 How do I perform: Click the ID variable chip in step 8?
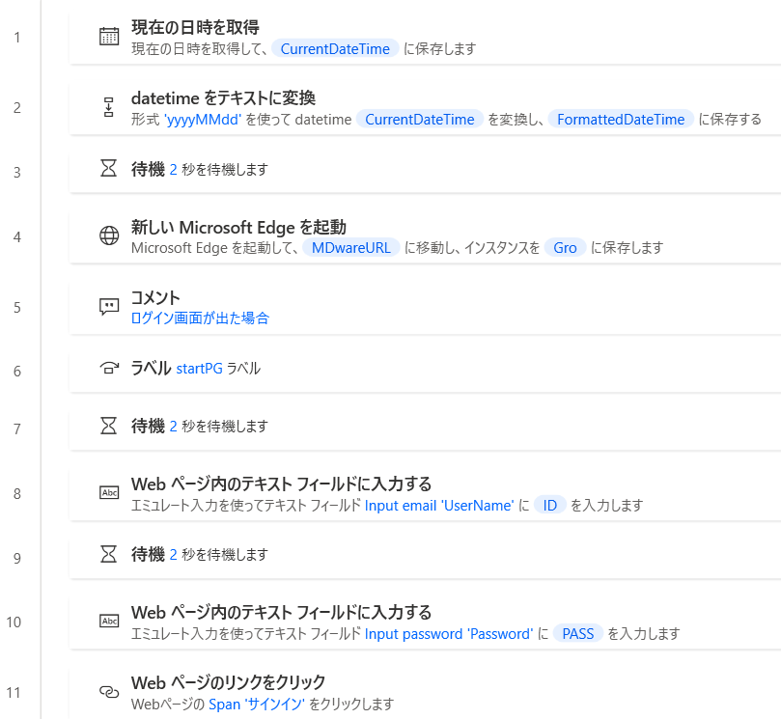(x=550, y=506)
